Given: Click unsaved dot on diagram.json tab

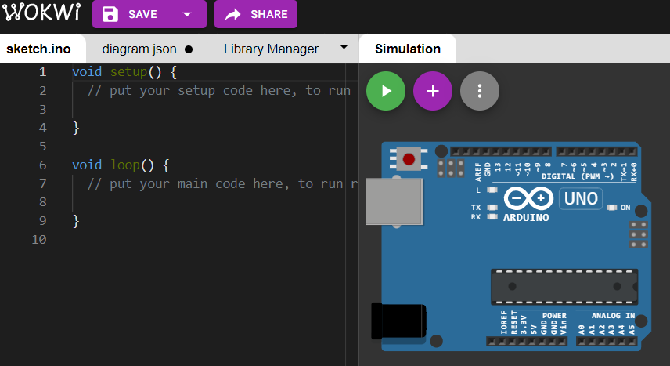Looking at the screenshot, I should pyautogui.click(x=189, y=49).
